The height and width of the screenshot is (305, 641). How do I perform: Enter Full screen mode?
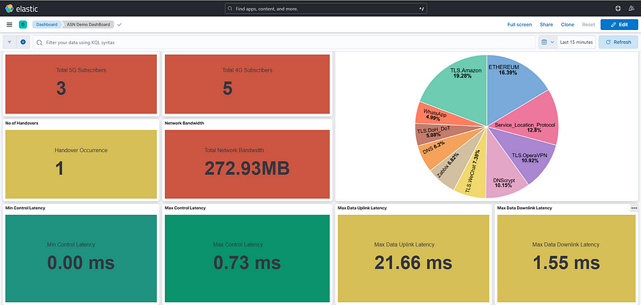click(519, 24)
